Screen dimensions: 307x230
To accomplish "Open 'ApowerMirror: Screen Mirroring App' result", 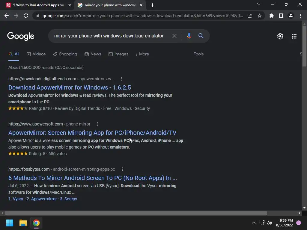I will pyautogui.click(x=92, y=133).
